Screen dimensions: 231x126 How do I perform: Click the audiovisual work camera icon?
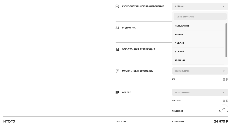[117, 7]
